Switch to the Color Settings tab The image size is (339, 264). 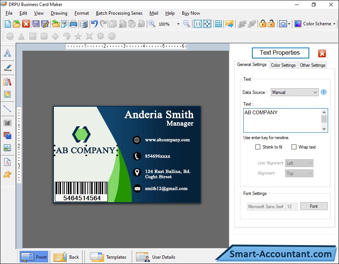pos(283,65)
